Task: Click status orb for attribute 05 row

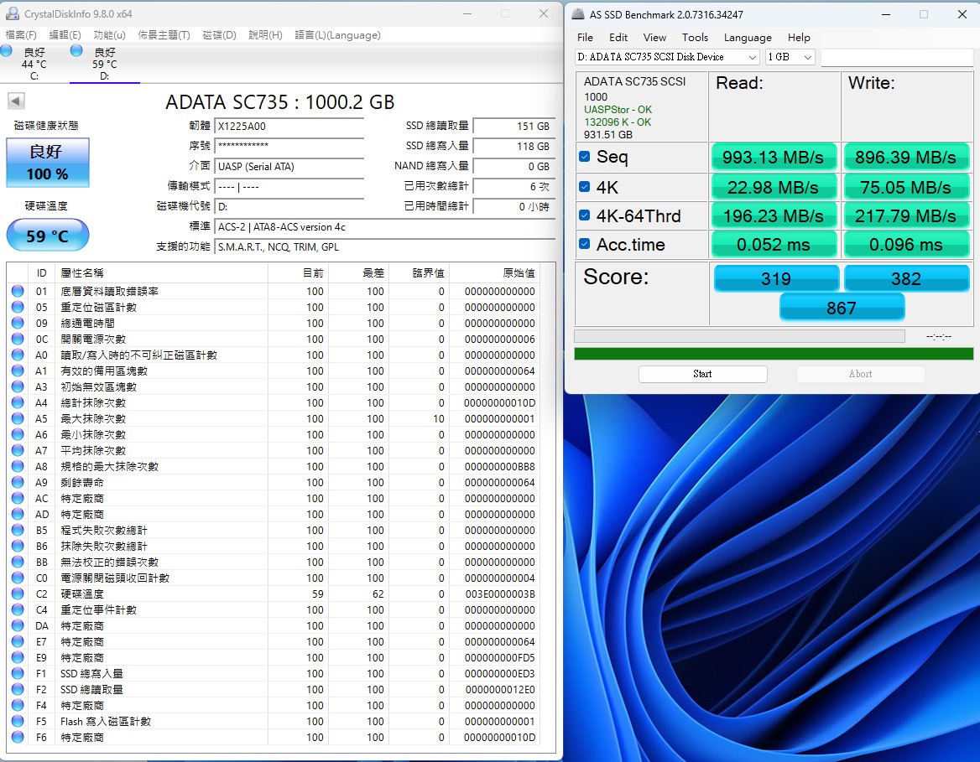Action: tap(18, 307)
